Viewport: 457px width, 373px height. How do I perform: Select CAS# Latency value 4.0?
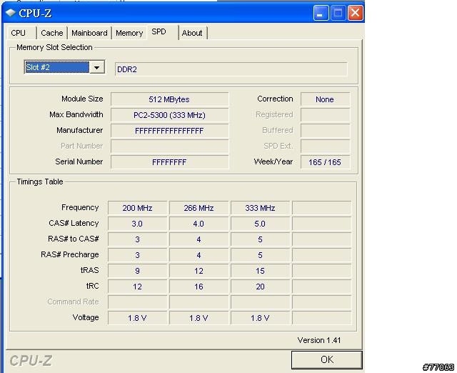pyautogui.click(x=199, y=224)
